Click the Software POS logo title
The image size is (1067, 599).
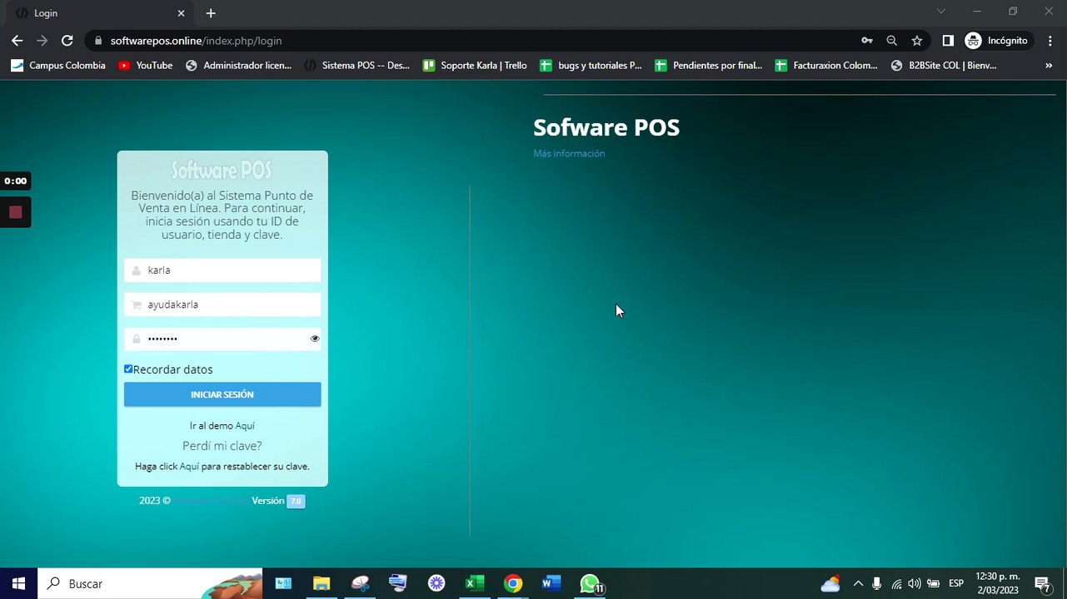[222, 170]
